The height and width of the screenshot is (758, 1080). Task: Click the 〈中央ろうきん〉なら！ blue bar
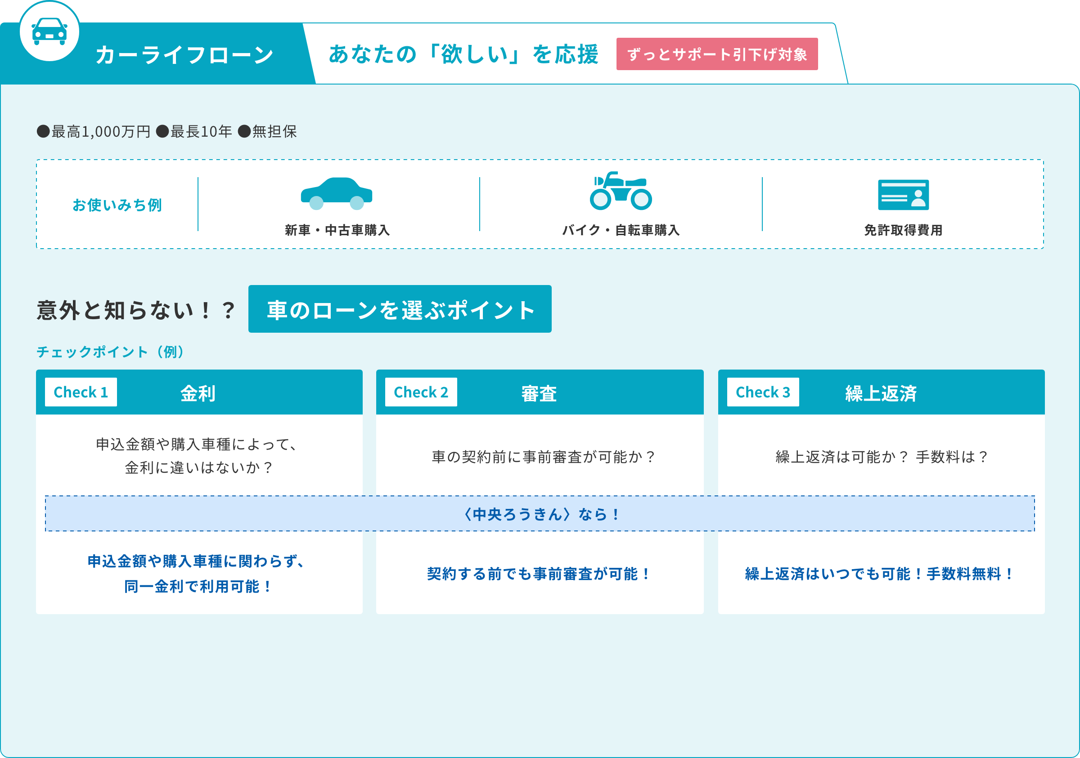[x=540, y=513]
